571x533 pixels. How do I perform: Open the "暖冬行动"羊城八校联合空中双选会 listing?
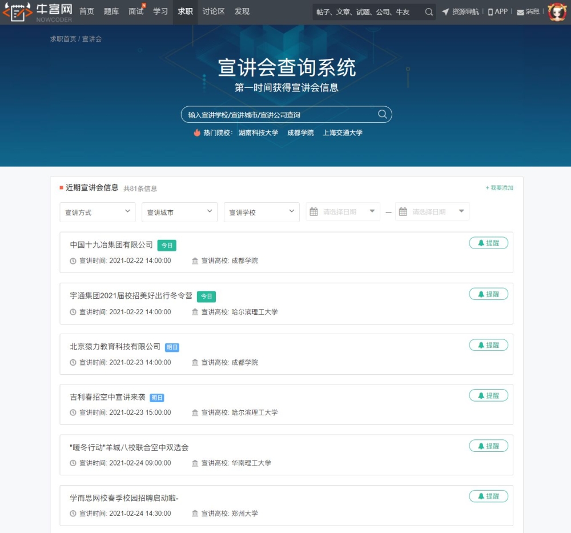[129, 447]
